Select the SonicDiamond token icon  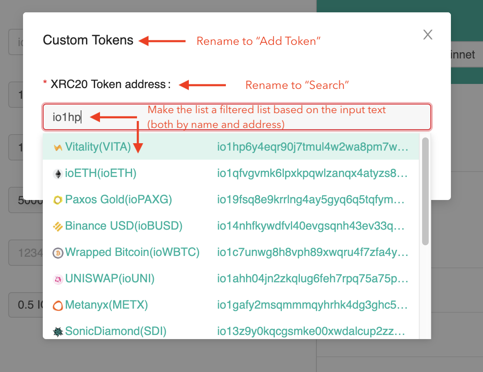(x=58, y=331)
